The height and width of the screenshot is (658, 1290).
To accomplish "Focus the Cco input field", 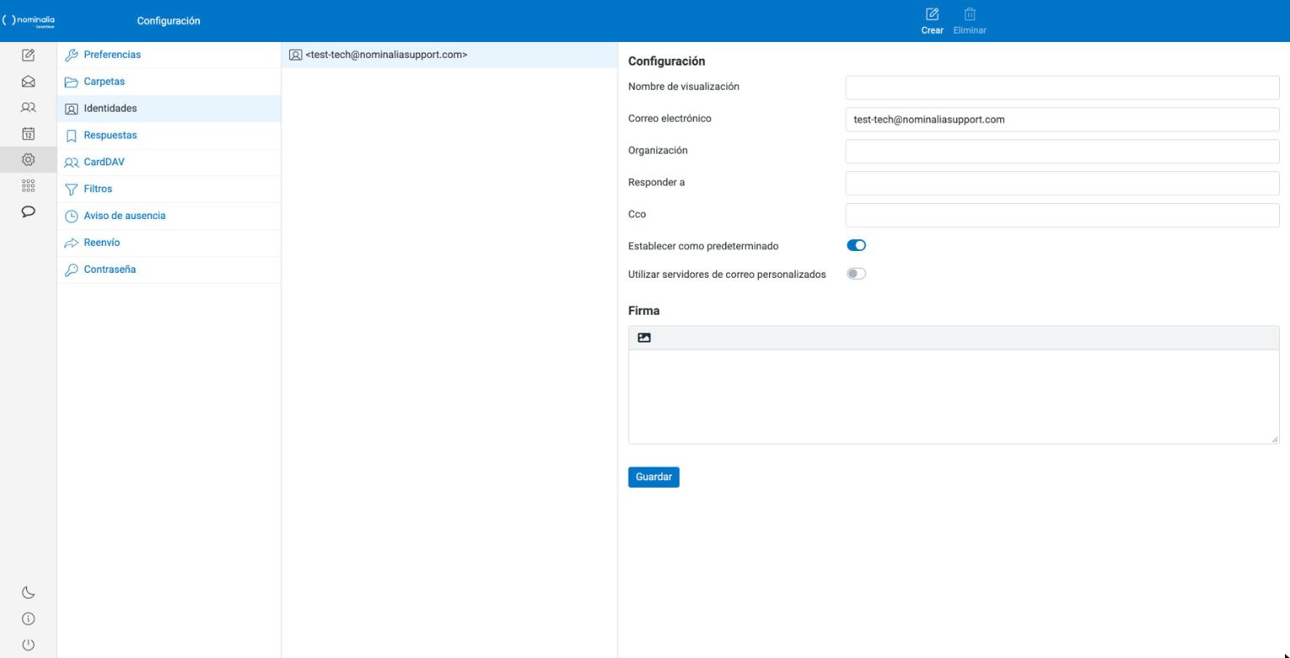I will (1062, 215).
